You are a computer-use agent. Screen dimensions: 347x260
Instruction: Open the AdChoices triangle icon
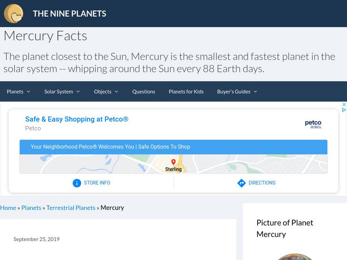click(x=344, y=110)
